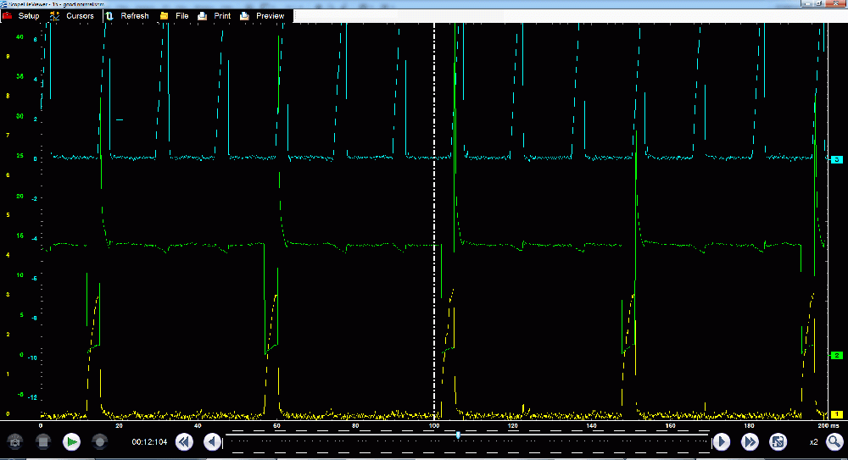Open the File menu
The height and width of the screenshot is (460, 848).
(x=181, y=16)
